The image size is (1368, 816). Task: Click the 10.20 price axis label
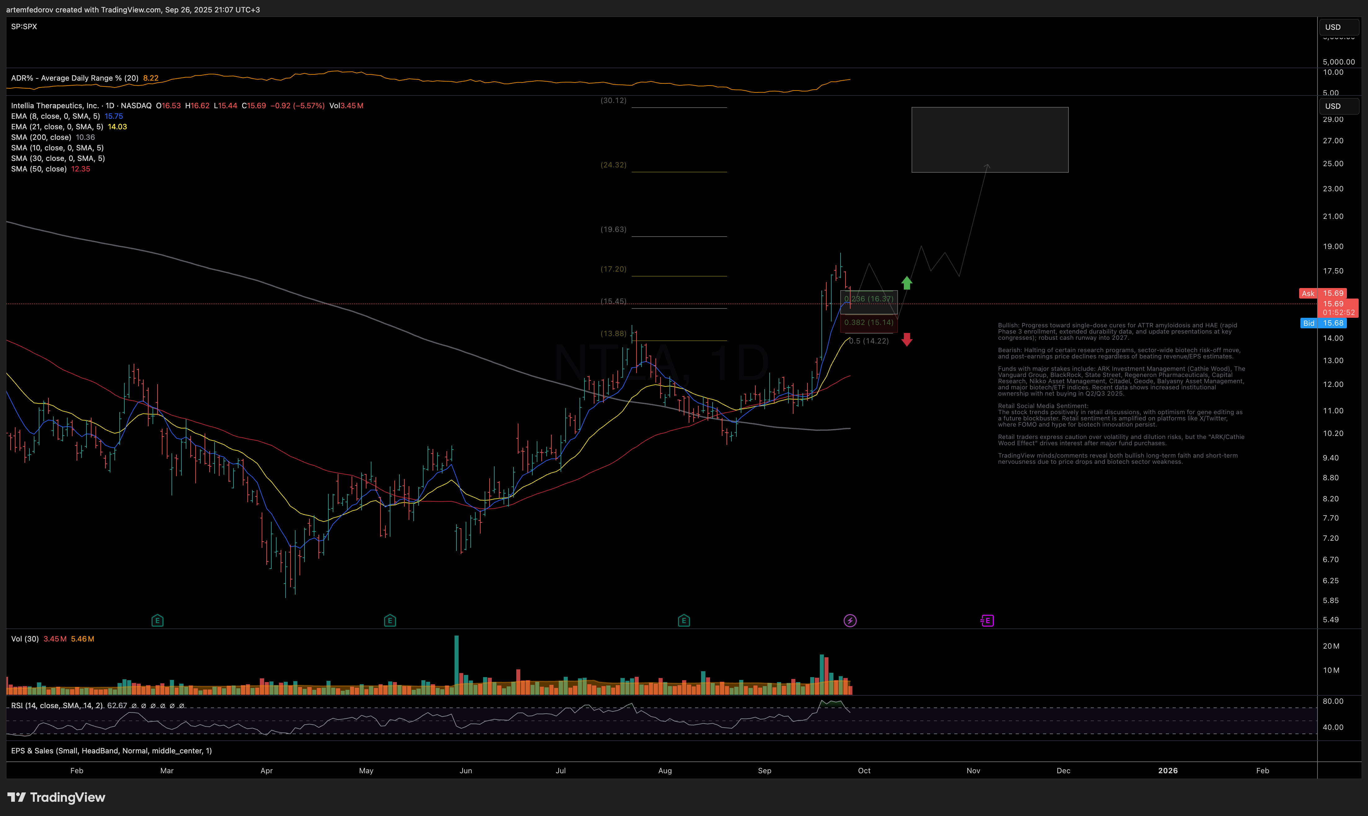pyautogui.click(x=1333, y=433)
